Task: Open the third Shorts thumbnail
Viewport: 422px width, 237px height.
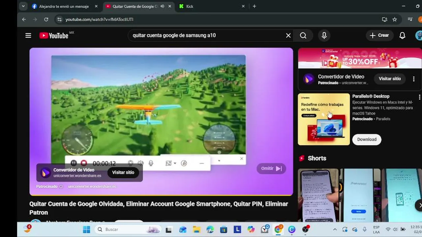Action: 402,195
